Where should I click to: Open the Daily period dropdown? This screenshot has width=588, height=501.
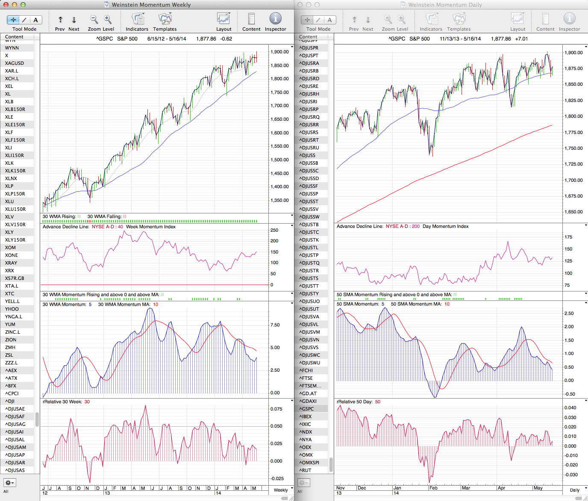[577, 490]
